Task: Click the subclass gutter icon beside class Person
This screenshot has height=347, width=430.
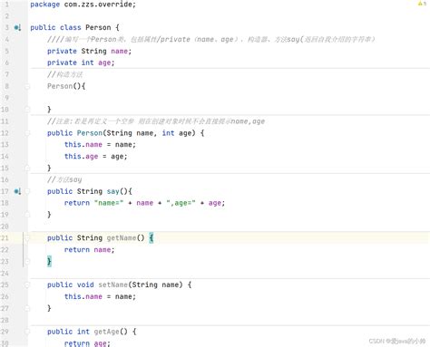Action: tap(17, 28)
